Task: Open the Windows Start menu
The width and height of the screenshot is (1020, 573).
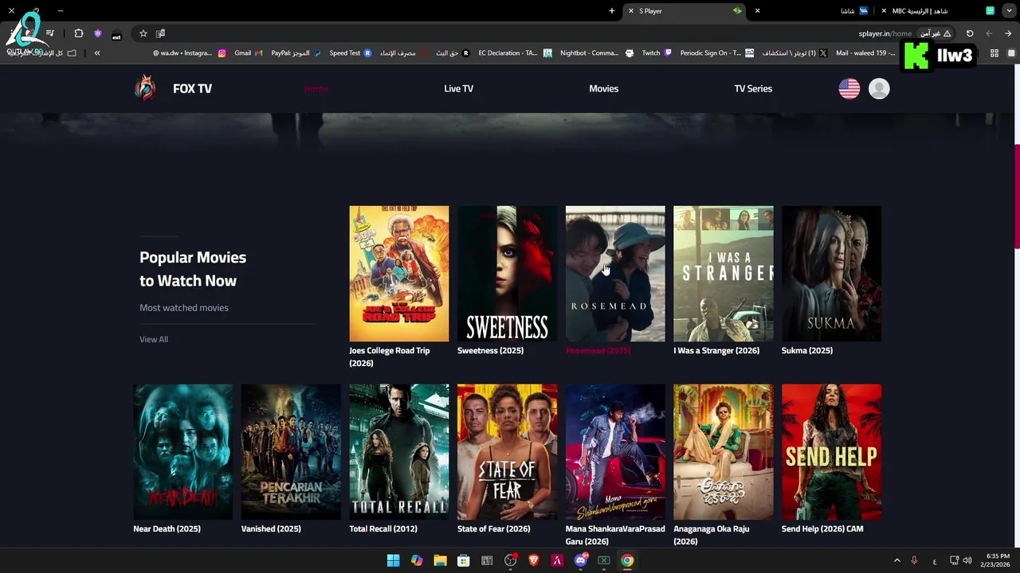Action: [393, 560]
